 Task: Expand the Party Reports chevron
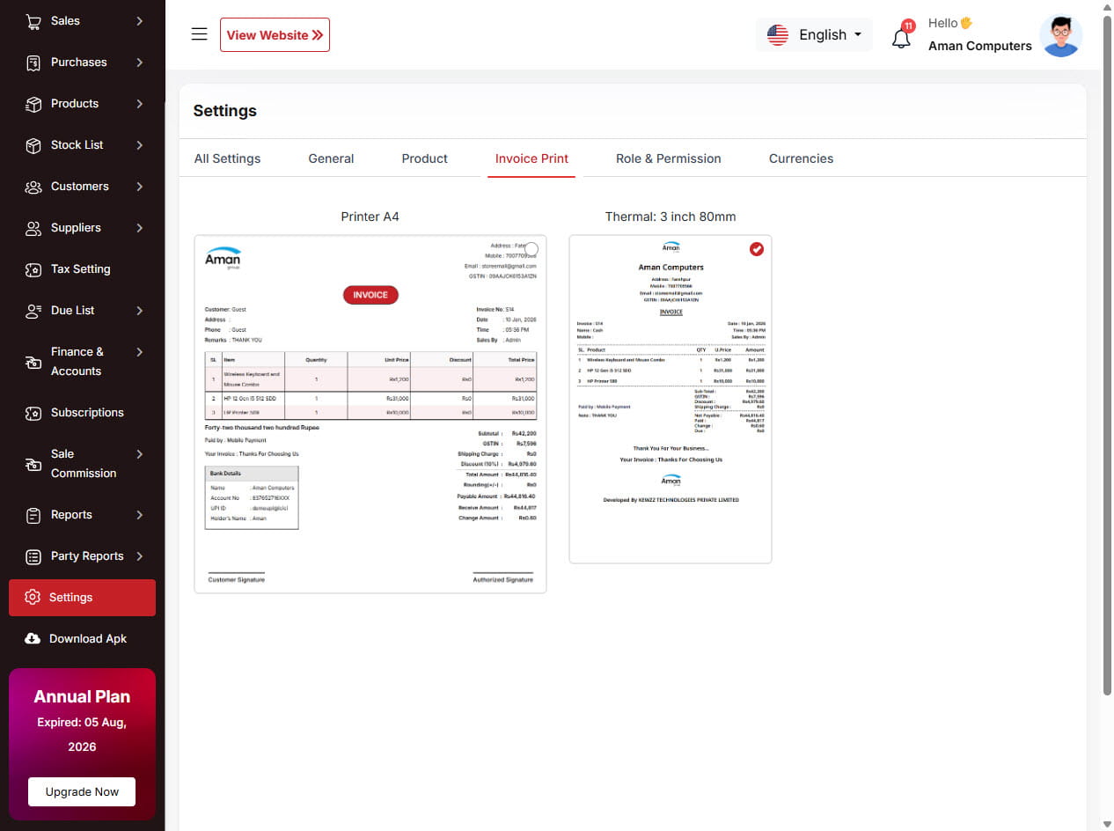coord(139,556)
